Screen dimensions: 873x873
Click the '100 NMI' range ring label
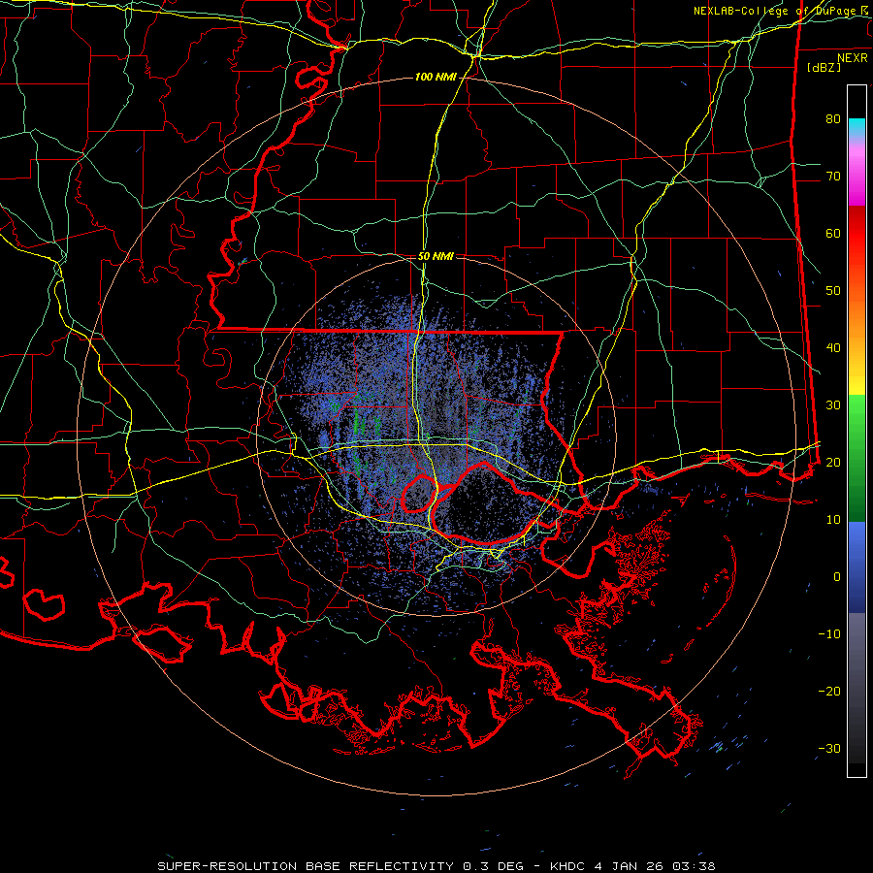(435, 77)
